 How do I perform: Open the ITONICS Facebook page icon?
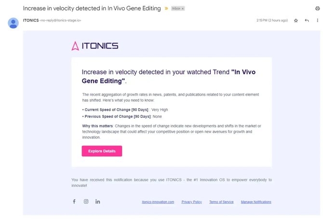tap(74, 202)
